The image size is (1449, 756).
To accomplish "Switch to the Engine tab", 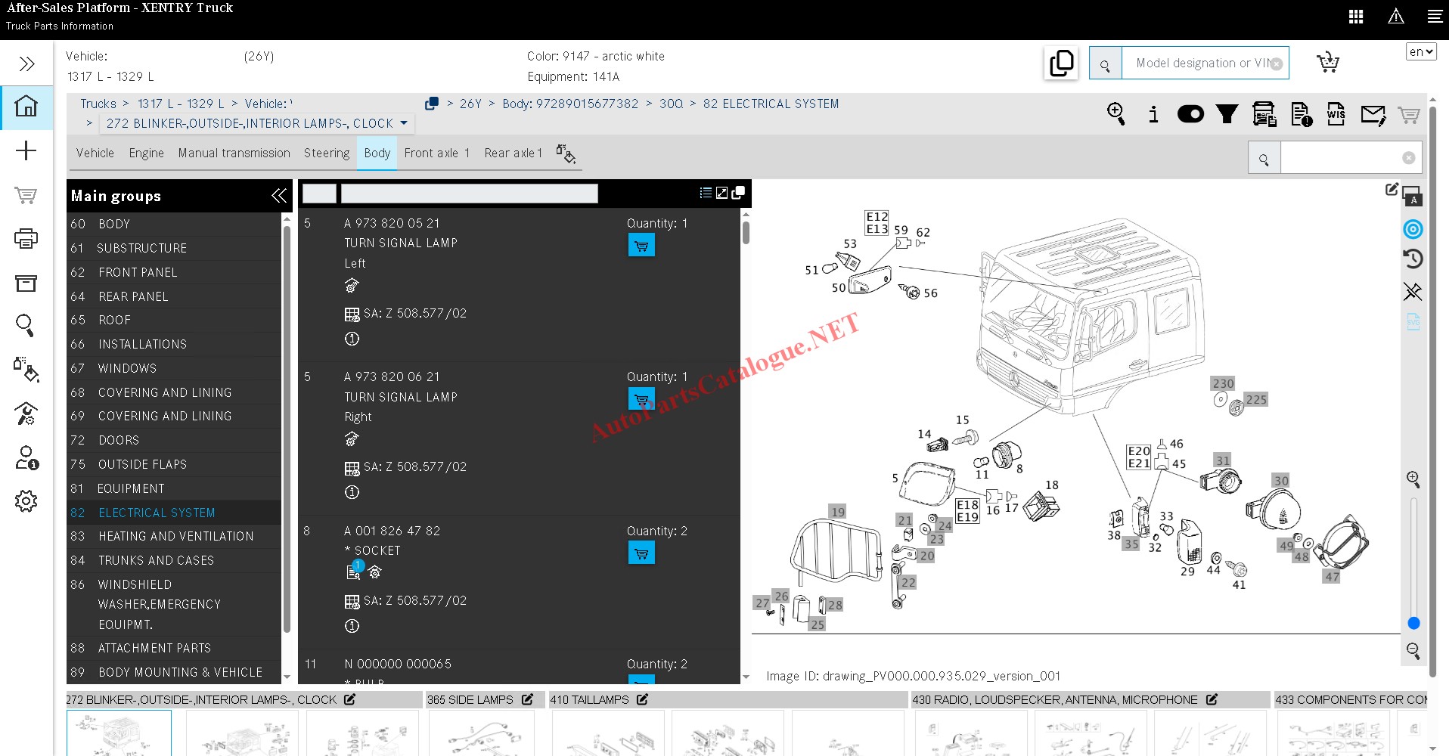I will 146,153.
